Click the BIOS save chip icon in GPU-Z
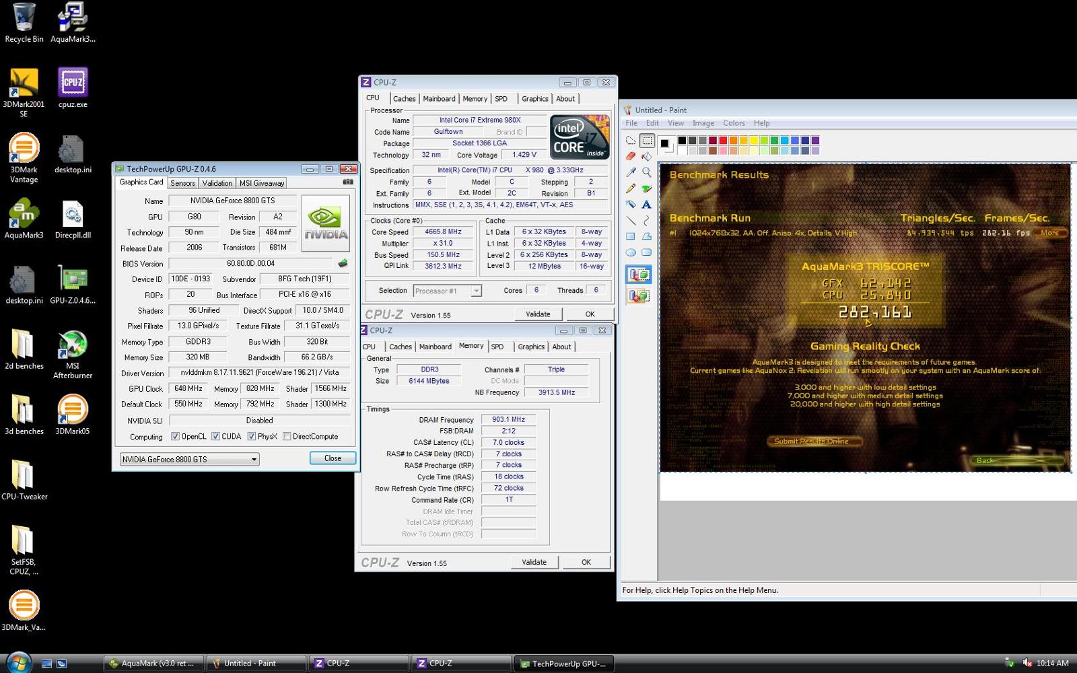Screen dimensions: 1077x673 click(343, 264)
